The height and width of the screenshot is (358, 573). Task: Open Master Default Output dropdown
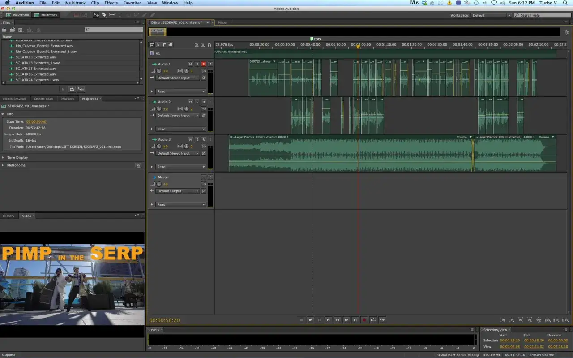(x=177, y=191)
